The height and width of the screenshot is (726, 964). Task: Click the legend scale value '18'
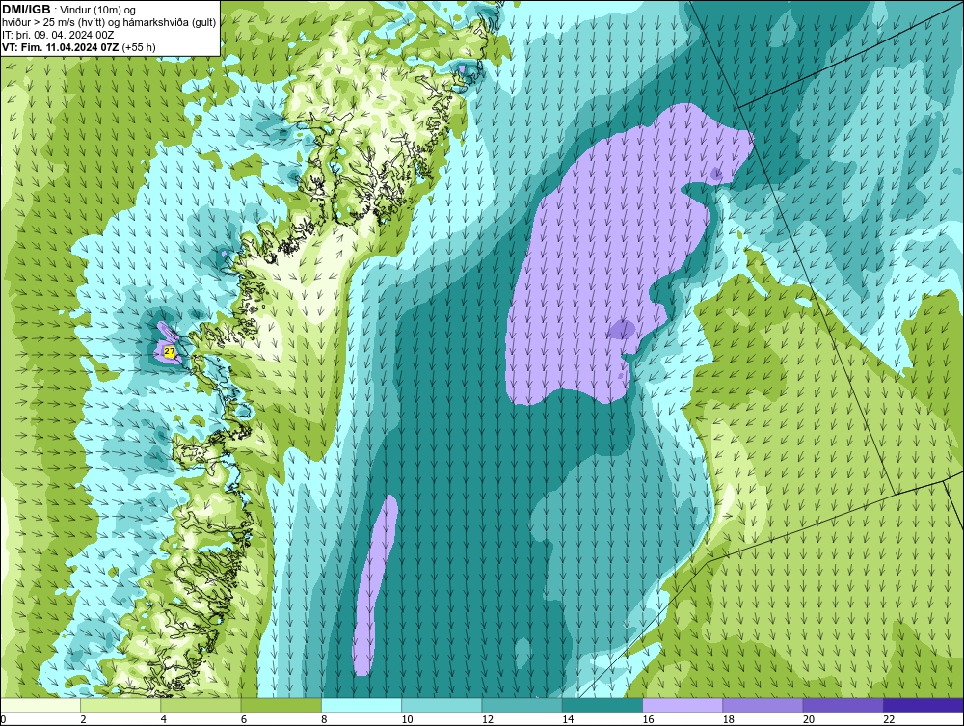728,720
